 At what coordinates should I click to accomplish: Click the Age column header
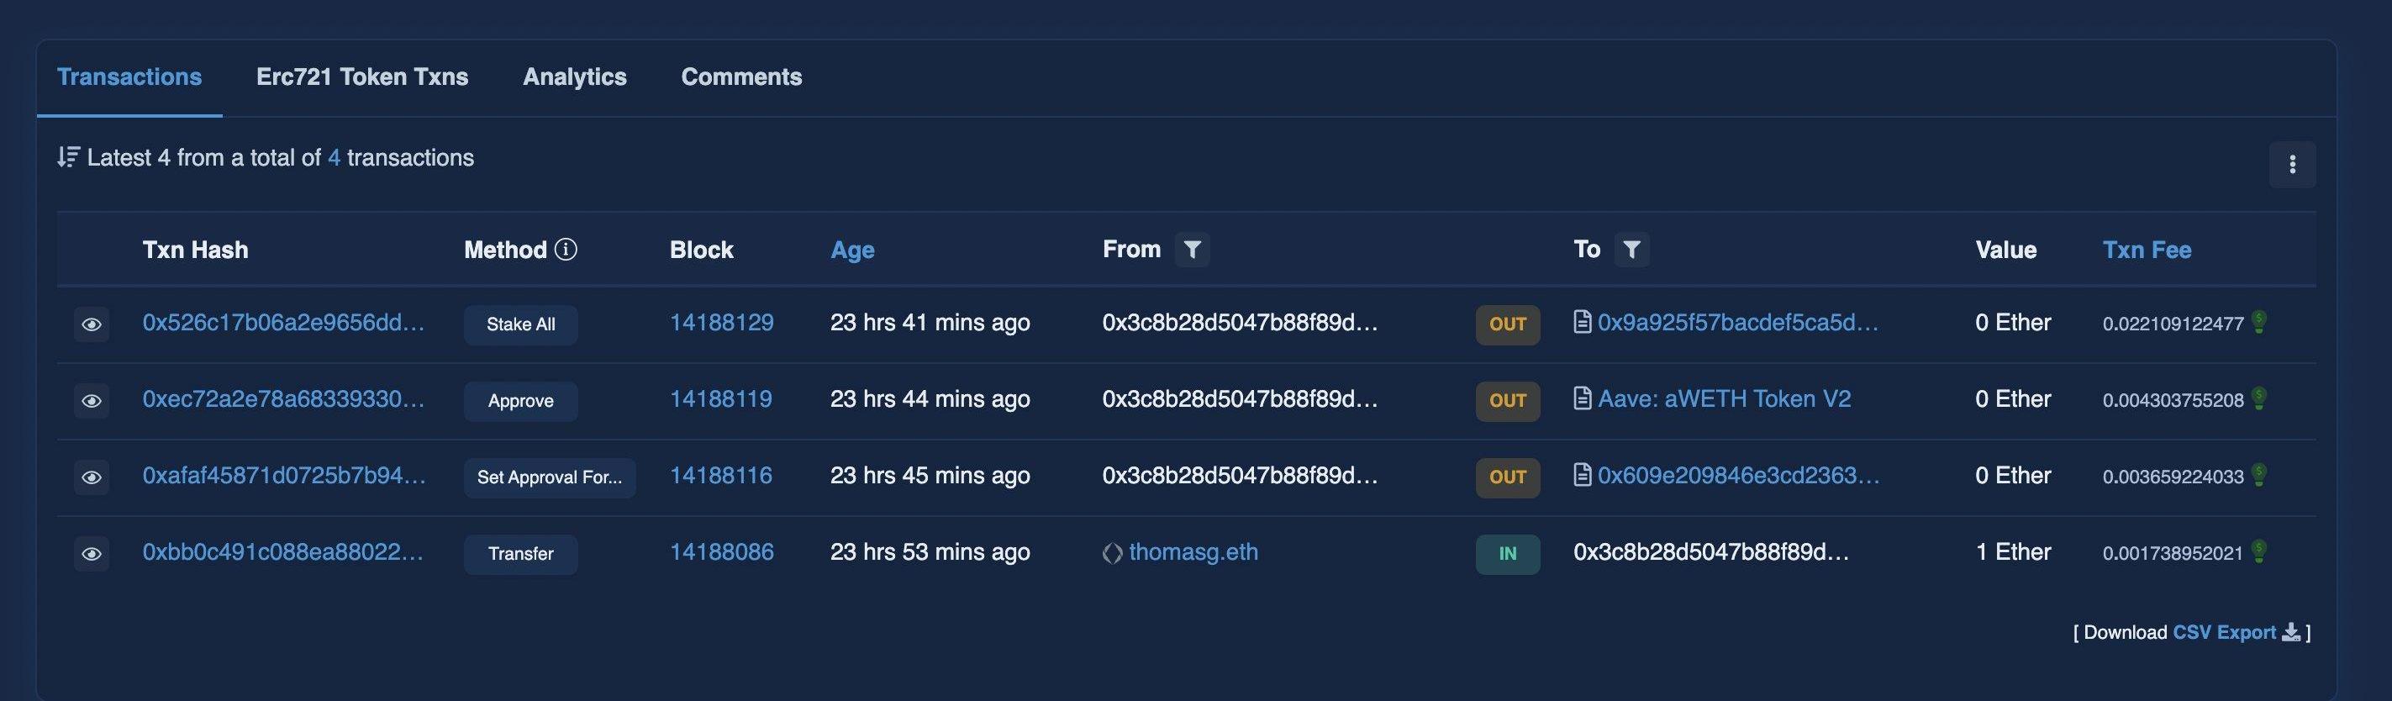[x=852, y=250]
